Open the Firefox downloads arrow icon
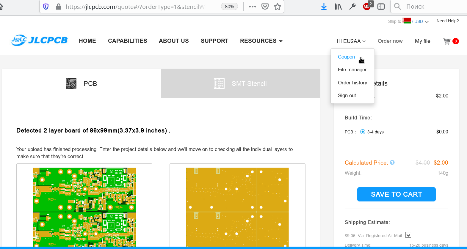 click(324, 7)
